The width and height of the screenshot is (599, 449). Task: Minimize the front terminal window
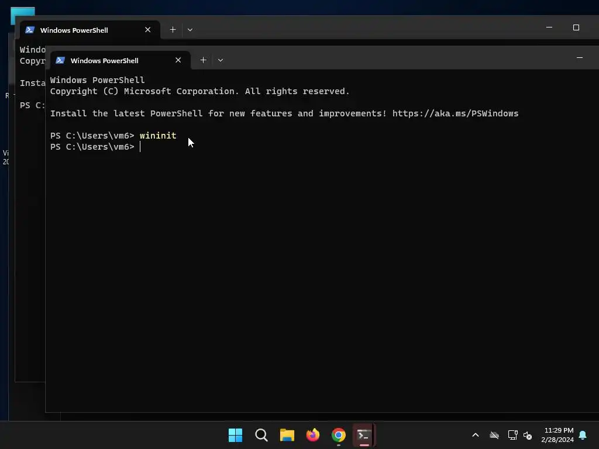pos(580,58)
